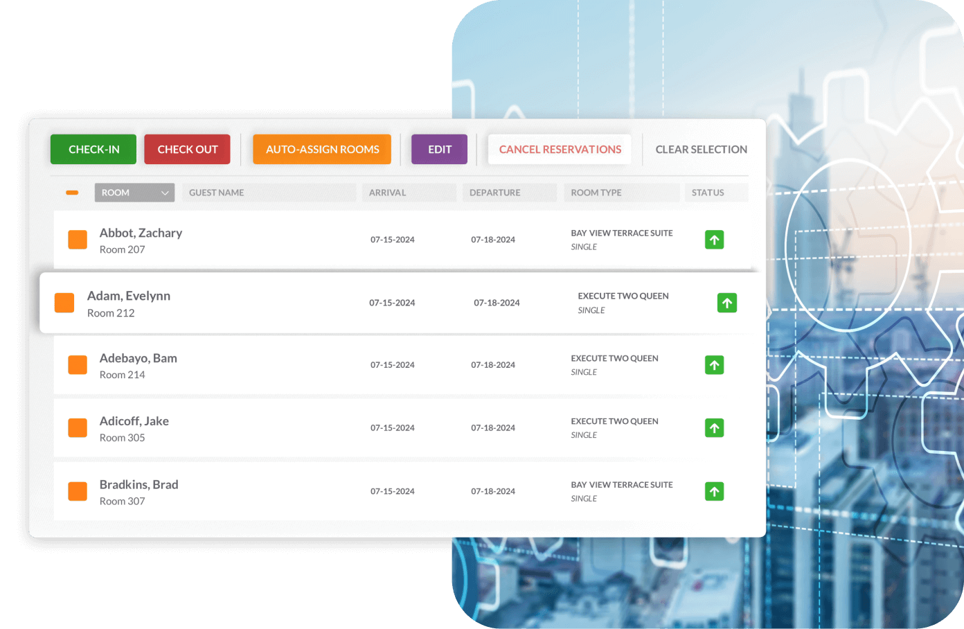Sort by ARRIVAL column header
This screenshot has width=964, height=629.
click(409, 193)
